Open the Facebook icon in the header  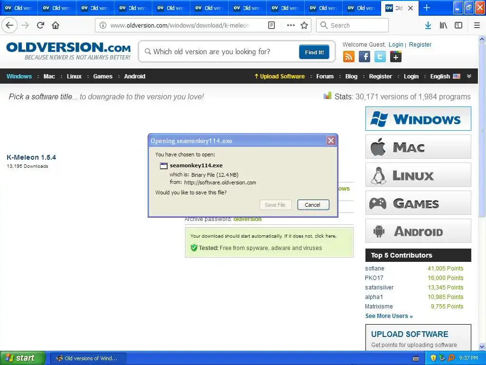point(364,57)
